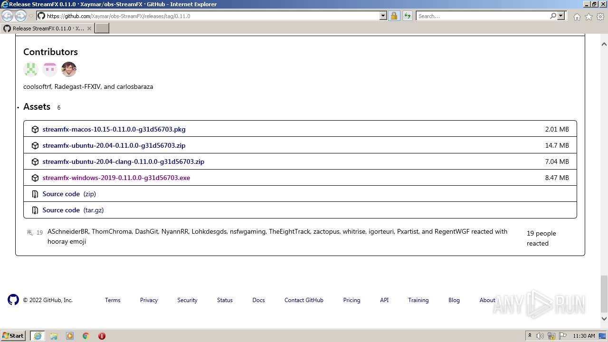Screen dimensions: 608x342
Task: Go forward with the browser Forward arrow
Action: [20, 16]
